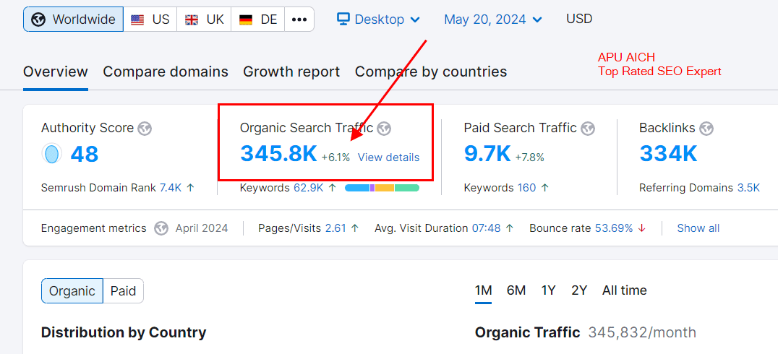Image resolution: width=778 pixels, height=354 pixels.
Task: Open the Desktop device dropdown
Action: 378,20
